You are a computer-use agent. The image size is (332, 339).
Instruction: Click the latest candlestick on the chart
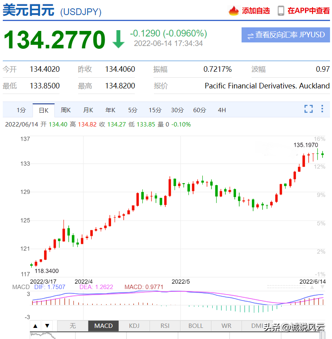click(x=323, y=154)
